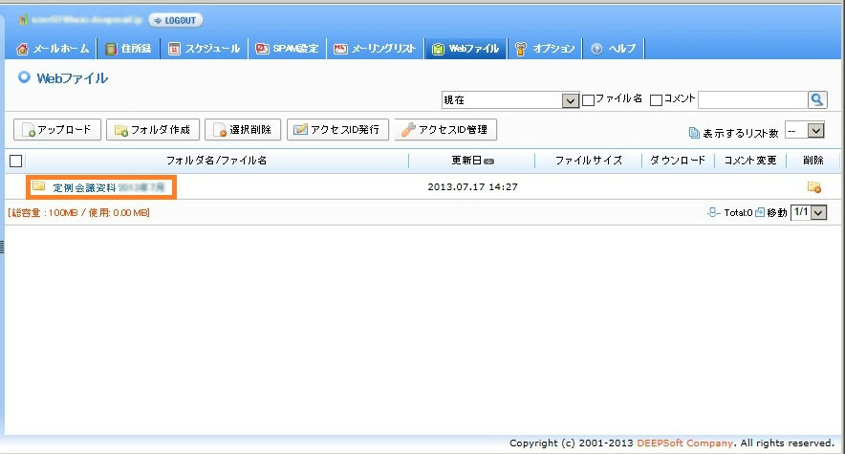Click the 更新日 sort icon
This screenshot has width=845, height=454.
pos(489,162)
